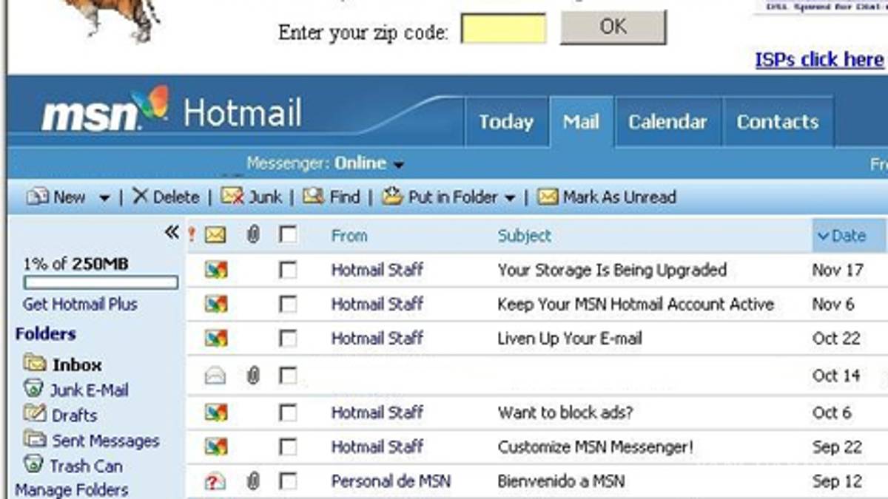This screenshot has width=888, height=499.
Task: Switch to the Today tab
Action: click(506, 122)
